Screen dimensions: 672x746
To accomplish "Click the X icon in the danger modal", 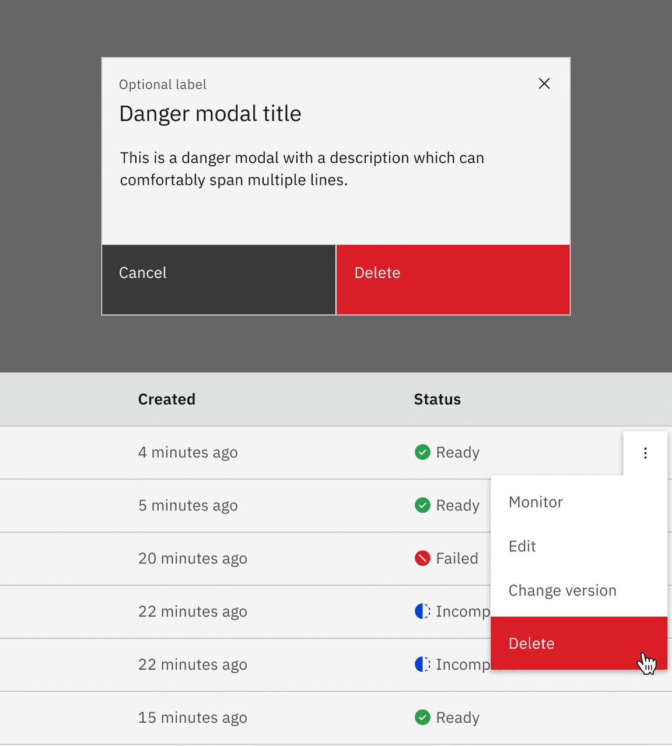I will pos(544,83).
